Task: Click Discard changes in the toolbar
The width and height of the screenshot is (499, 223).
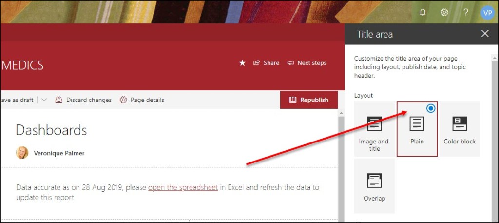Action: [83, 100]
